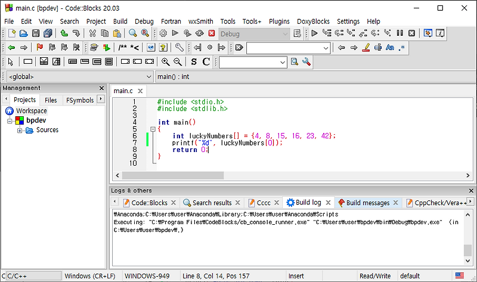Insert Doxygen block comment icon

coord(123,48)
